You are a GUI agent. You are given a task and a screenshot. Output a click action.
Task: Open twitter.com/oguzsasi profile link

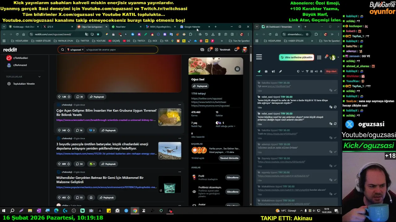tap(207, 99)
